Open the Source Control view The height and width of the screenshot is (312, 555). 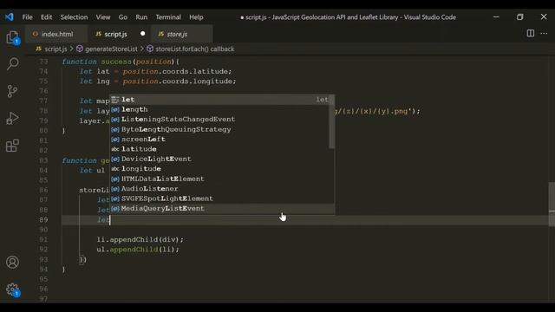pos(12,91)
